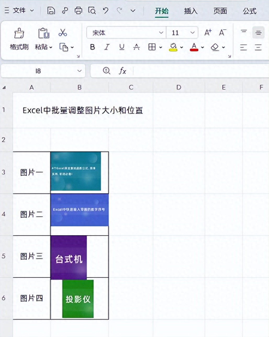
Task: Toggle Bold formatting
Action: coord(92,47)
